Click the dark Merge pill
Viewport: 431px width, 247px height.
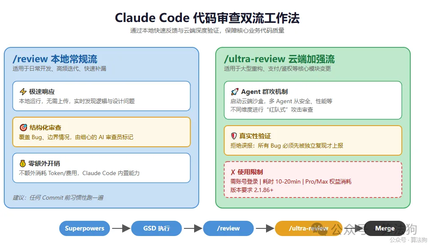pyautogui.click(x=385, y=228)
